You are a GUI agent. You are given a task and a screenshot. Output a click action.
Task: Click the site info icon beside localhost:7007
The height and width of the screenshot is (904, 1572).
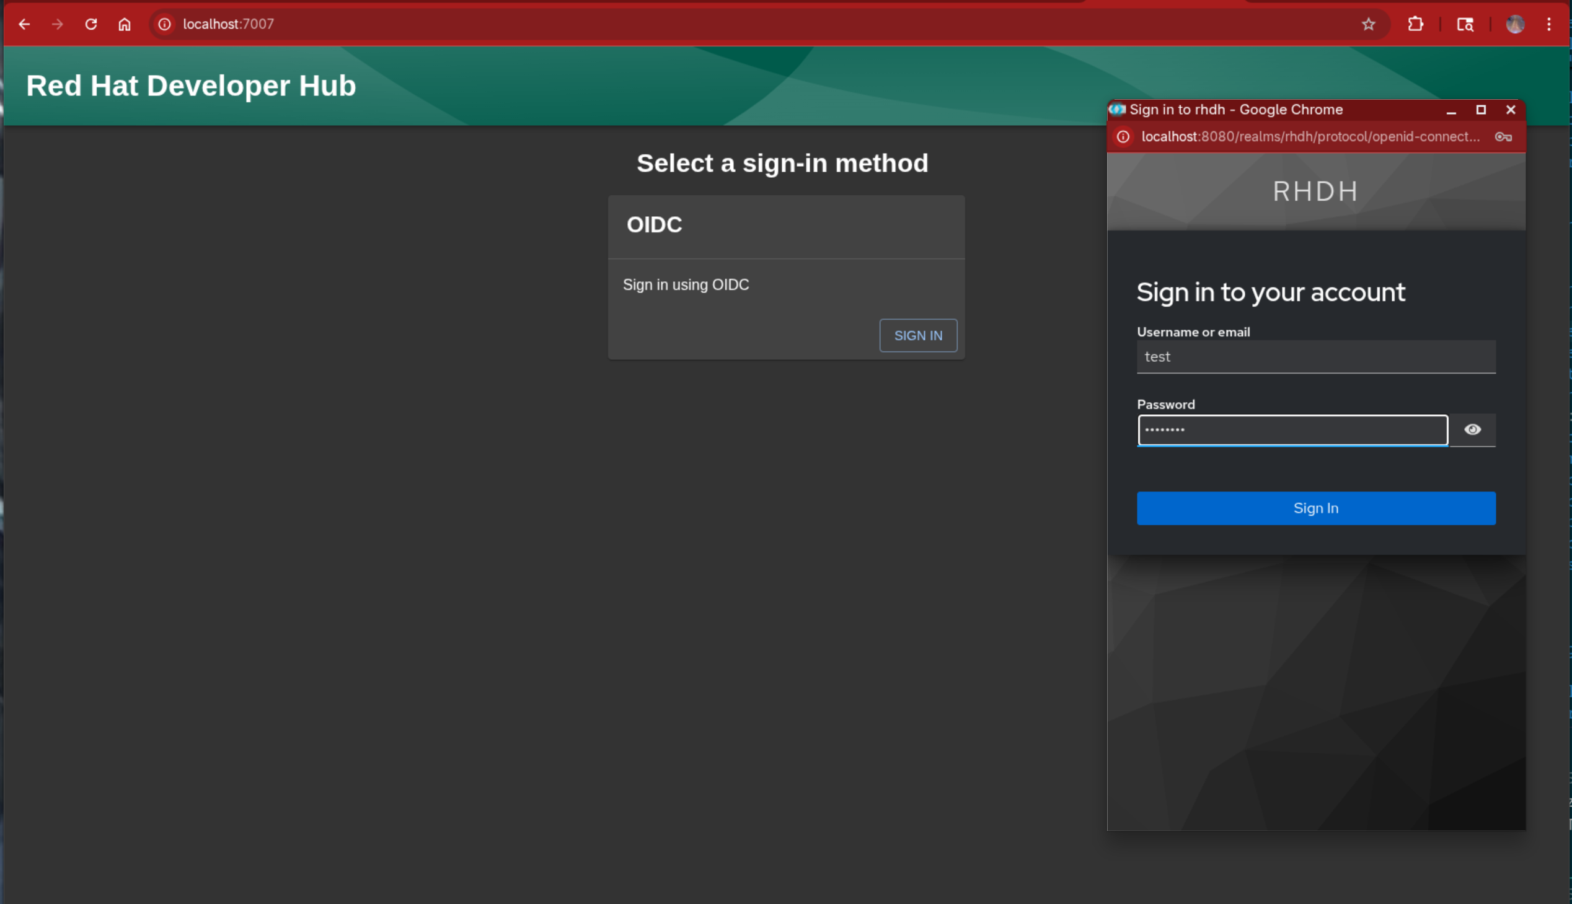point(164,24)
